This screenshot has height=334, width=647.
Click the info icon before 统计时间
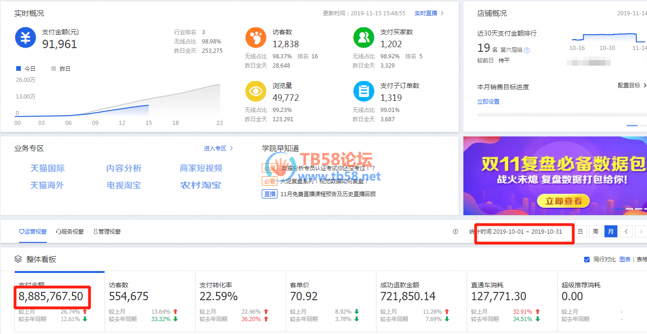click(456, 231)
